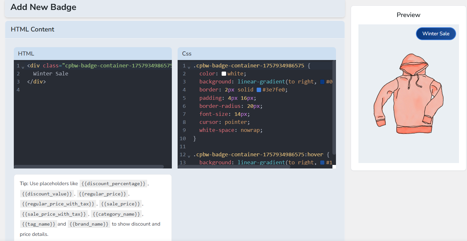Viewport: 467px width, 241px height.
Task: Click the HTML editor horizontal scrollbar
Action: point(89,167)
